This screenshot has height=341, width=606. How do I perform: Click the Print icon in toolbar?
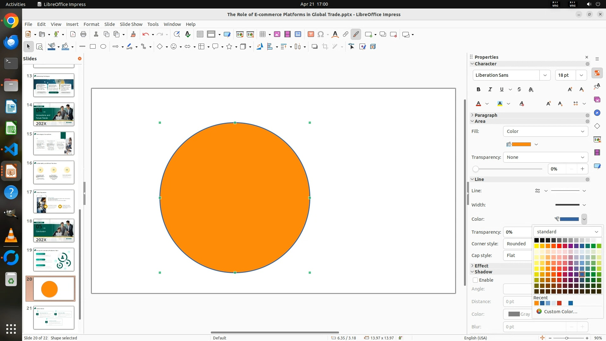point(83,34)
